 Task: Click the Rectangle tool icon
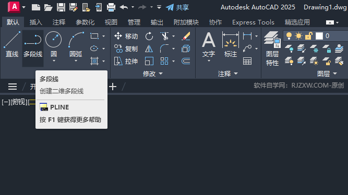tap(94, 36)
